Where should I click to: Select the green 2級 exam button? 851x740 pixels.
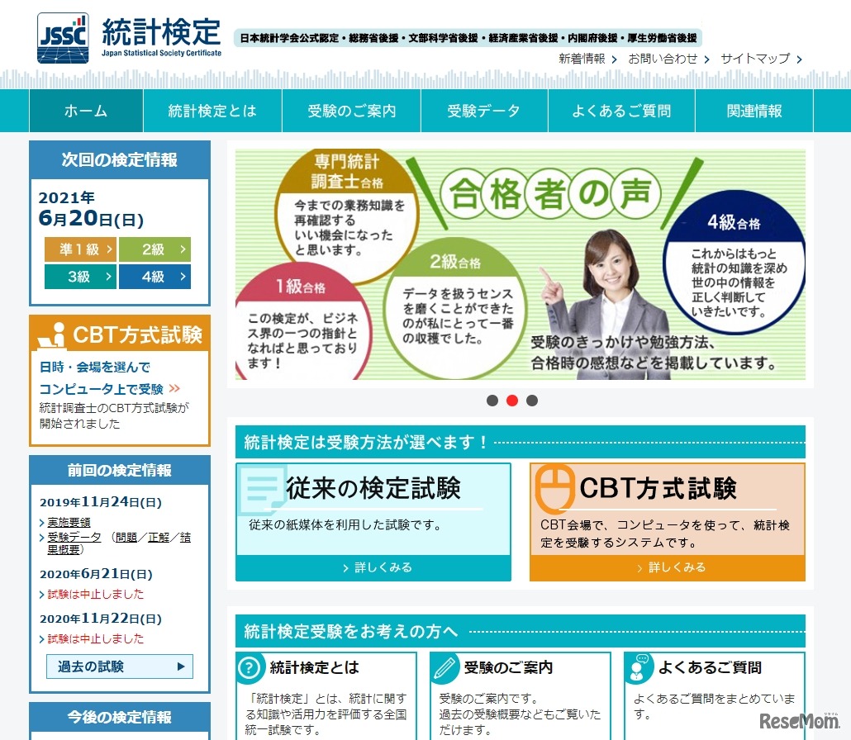click(x=155, y=249)
